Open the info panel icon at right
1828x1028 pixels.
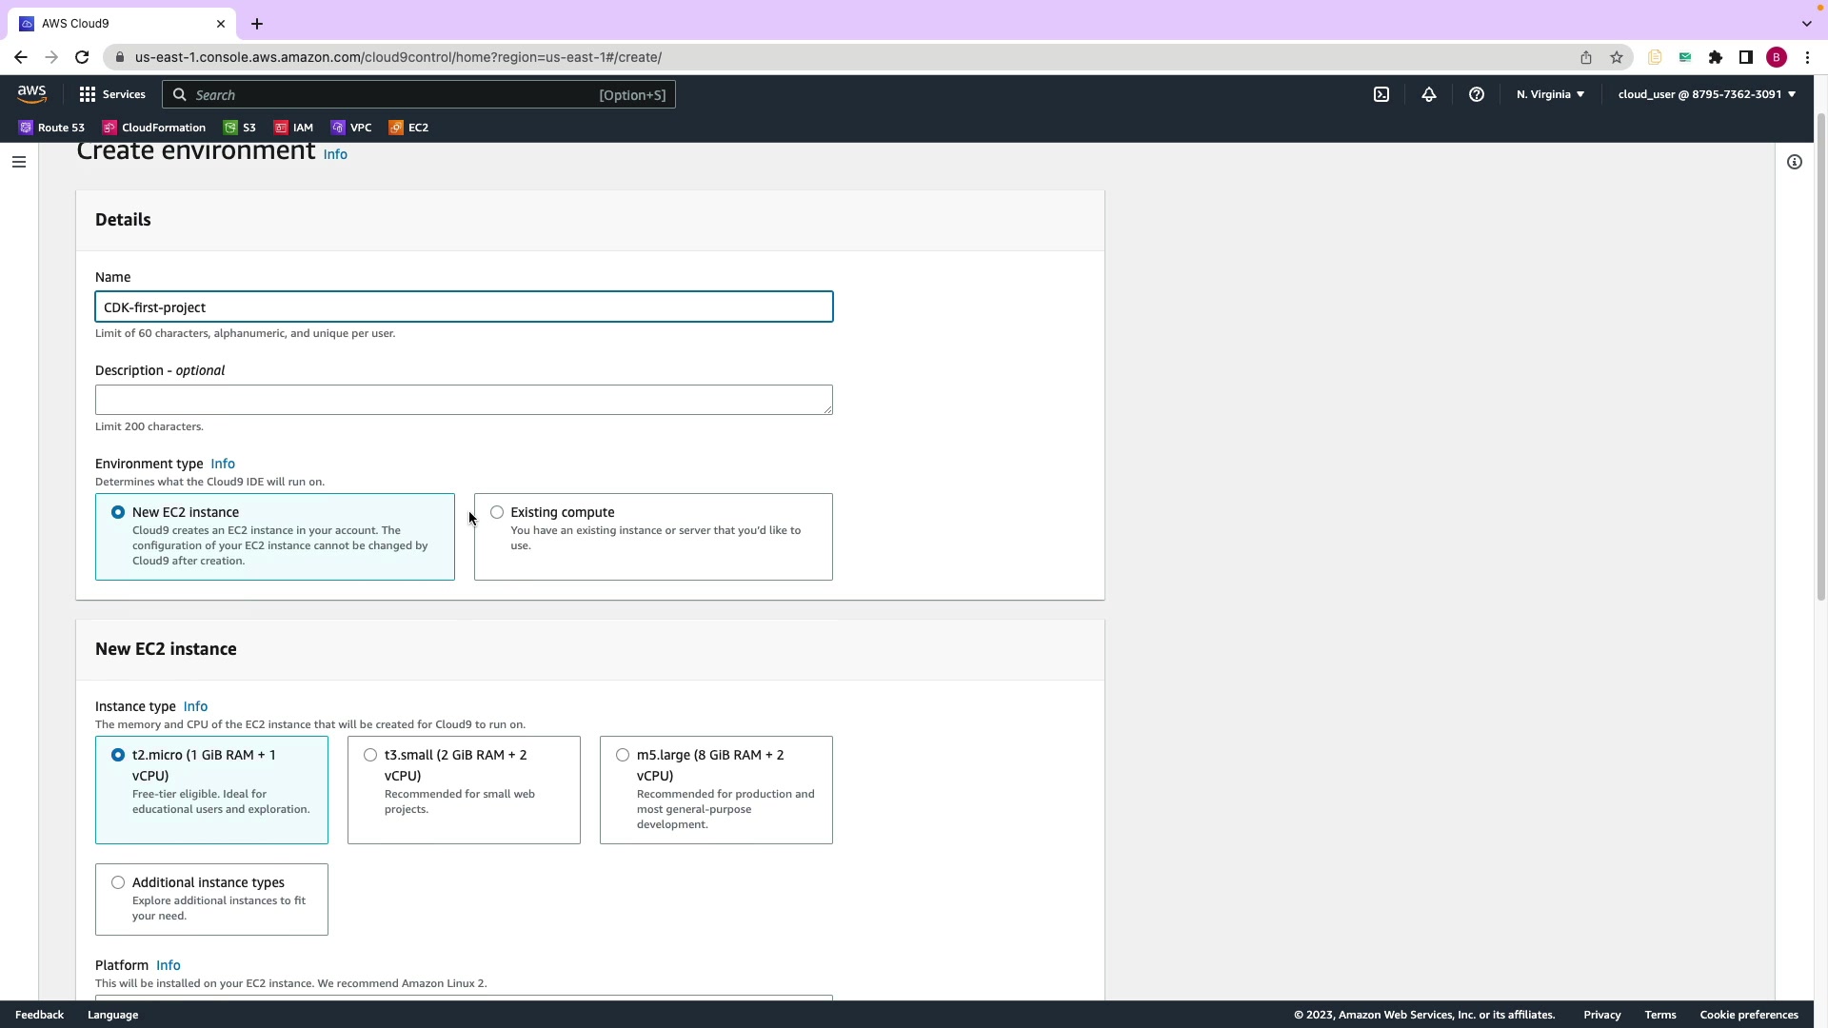1795,162
